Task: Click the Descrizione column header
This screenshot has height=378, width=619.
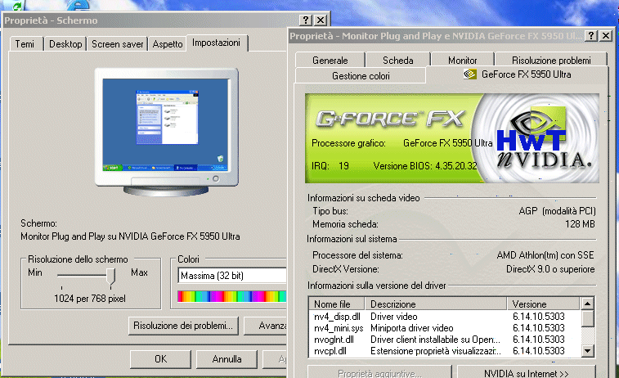Action: [436, 304]
